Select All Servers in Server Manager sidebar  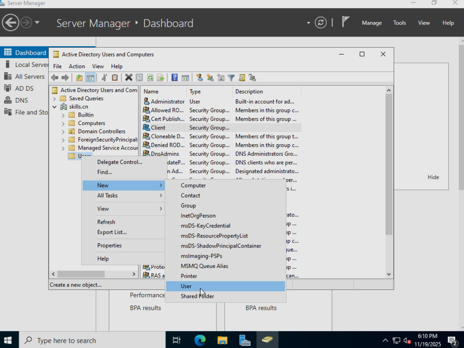click(x=24, y=77)
